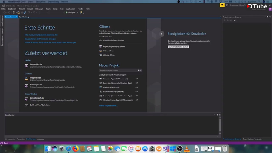Open the Debuggen menu
This screenshot has height=153, width=272.
point(40,9)
